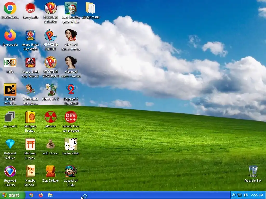Open the Bejewed Twisty icon
Viewport: 266px width, 199px height.
10,171
